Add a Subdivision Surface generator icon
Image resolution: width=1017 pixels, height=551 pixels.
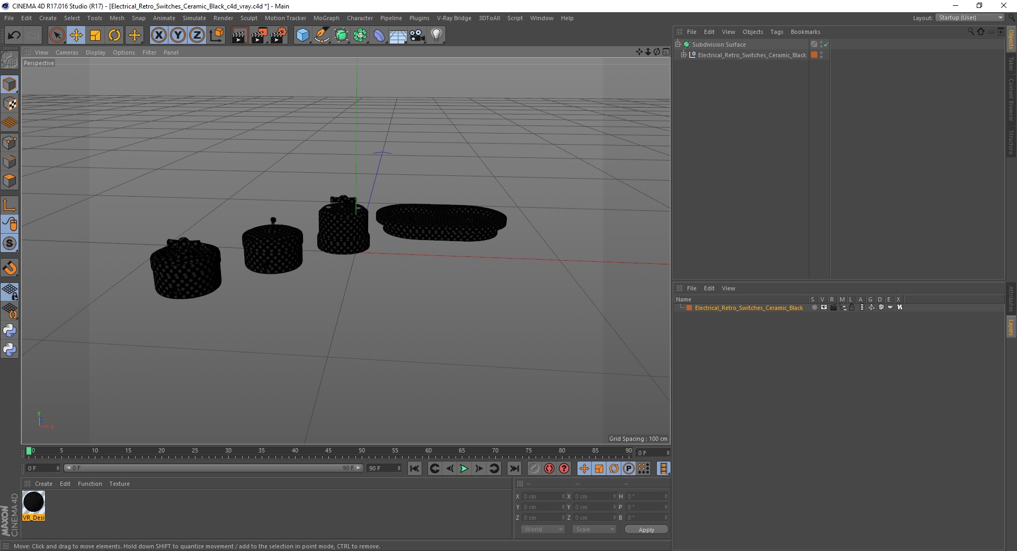tap(342, 35)
